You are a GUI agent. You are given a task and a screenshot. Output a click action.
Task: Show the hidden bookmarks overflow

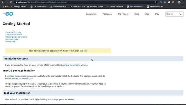[x=183, y=6]
